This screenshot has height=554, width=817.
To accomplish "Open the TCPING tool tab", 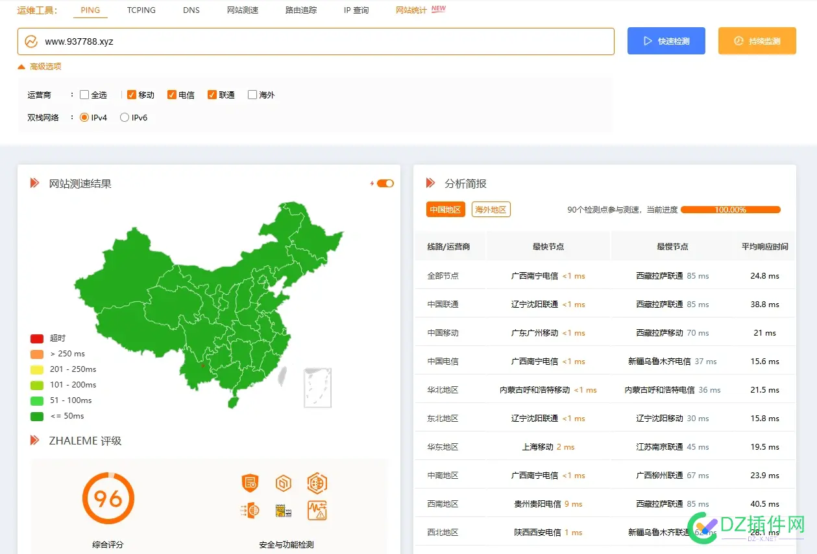I will point(141,10).
